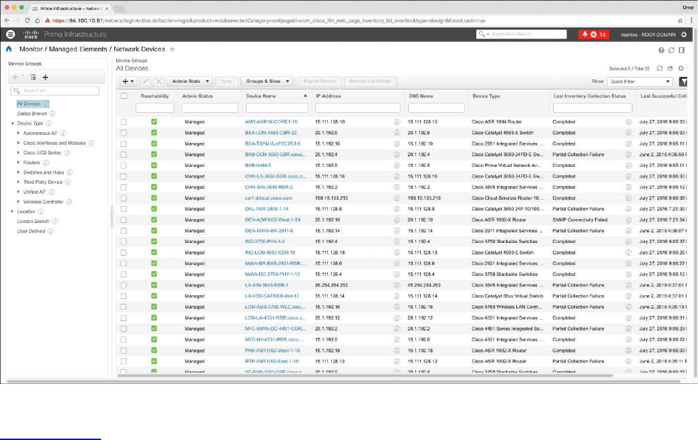Select checkbox for PAR-ASR1002-West-1-10 row
Screen dimensions: 698x440
[x=124, y=351]
